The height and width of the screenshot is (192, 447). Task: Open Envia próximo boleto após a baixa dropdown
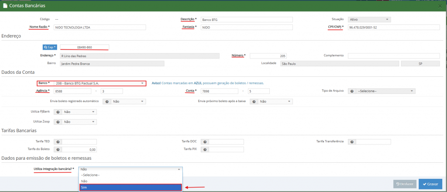tap(275, 101)
